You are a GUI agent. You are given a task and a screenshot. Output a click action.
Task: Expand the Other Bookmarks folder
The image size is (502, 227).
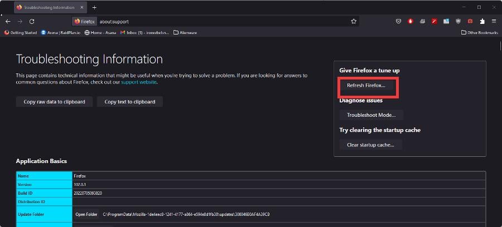click(480, 33)
